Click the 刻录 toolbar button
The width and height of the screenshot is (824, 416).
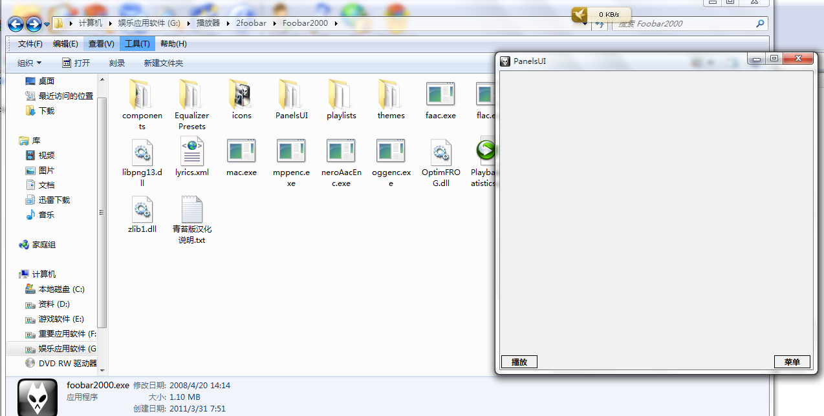point(117,63)
